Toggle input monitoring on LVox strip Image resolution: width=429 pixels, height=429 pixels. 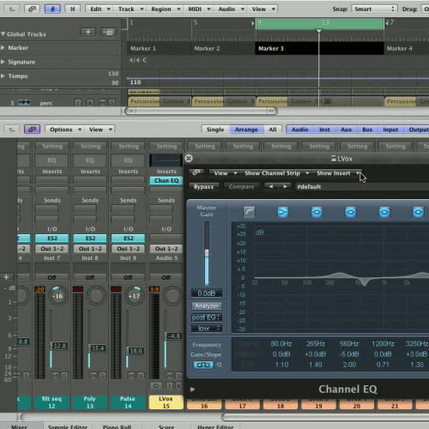point(170,385)
